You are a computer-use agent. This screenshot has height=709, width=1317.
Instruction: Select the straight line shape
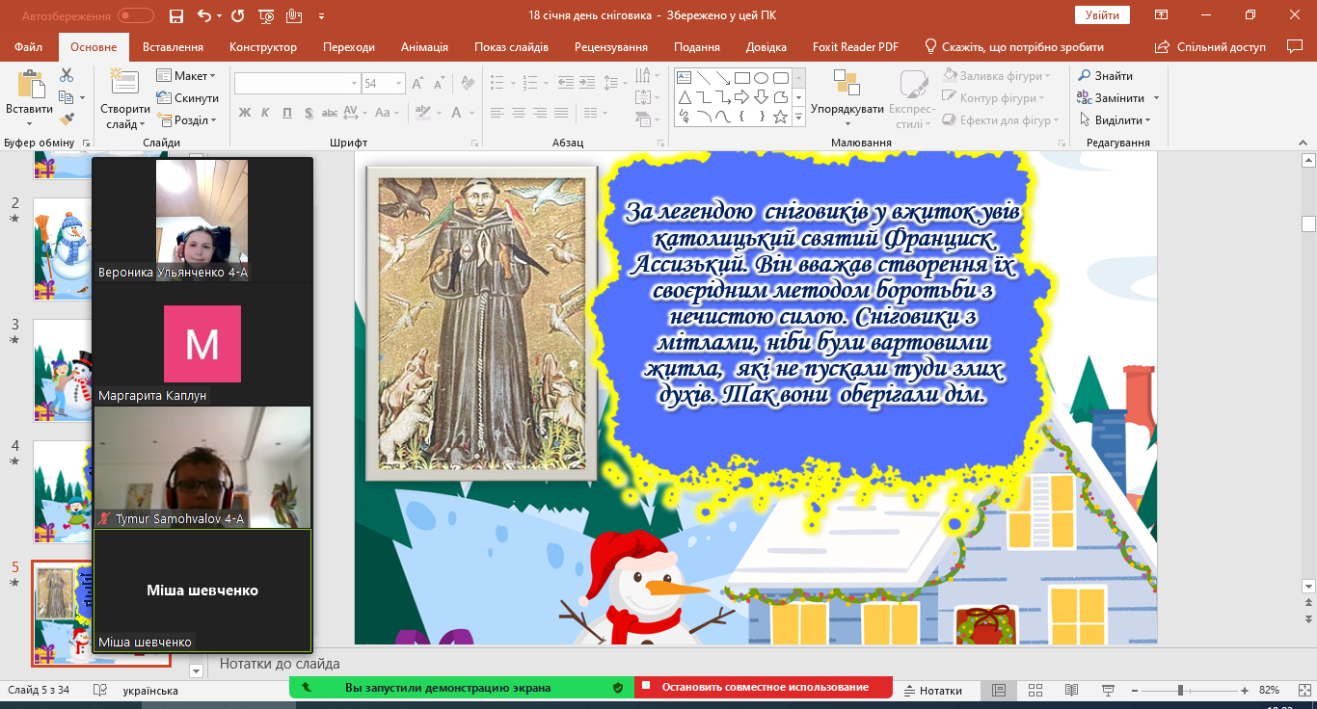(x=704, y=78)
